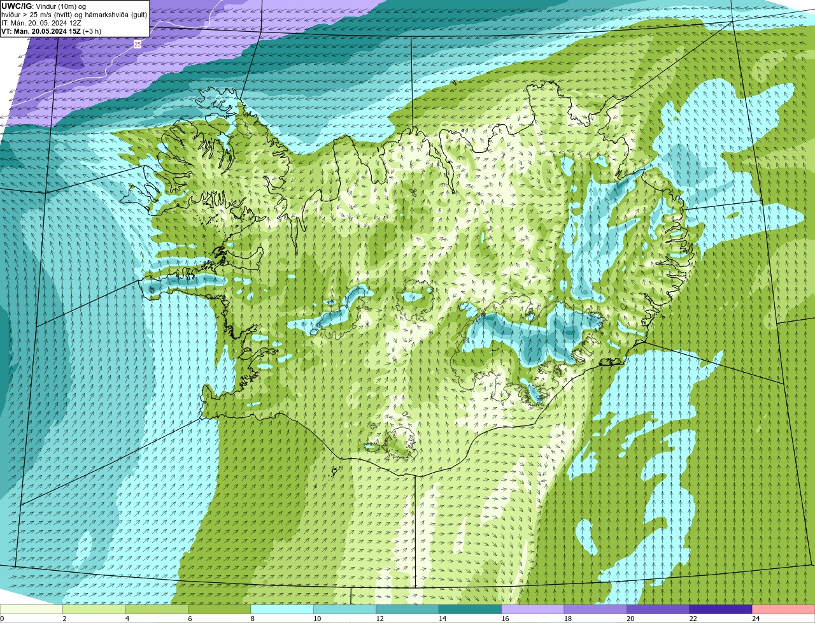The image size is (815, 623).
Task: Click the pale yellow 0–2 legend swatch
Action: [32, 609]
